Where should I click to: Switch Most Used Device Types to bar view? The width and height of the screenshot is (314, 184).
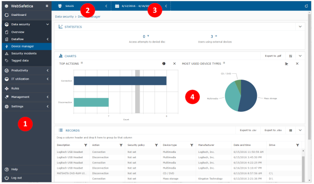tap(287, 64)
